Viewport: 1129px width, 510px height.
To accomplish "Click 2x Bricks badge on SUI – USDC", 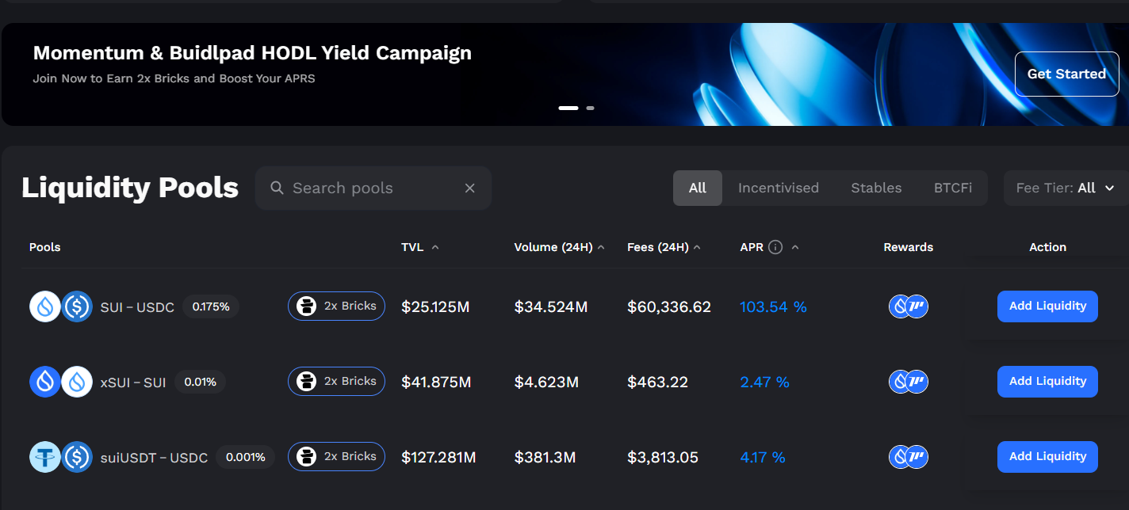I will click(x=336, y=306).
